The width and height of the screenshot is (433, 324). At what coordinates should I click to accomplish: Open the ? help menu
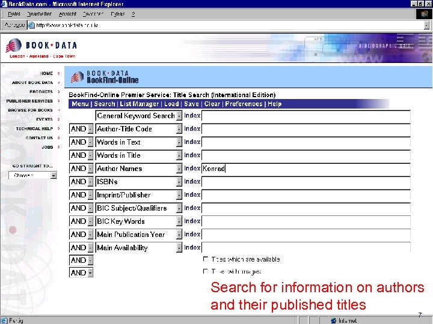134,14
